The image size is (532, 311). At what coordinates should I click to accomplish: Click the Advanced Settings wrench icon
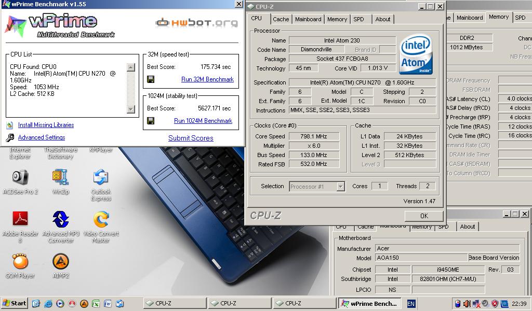[x=10, y=137]
